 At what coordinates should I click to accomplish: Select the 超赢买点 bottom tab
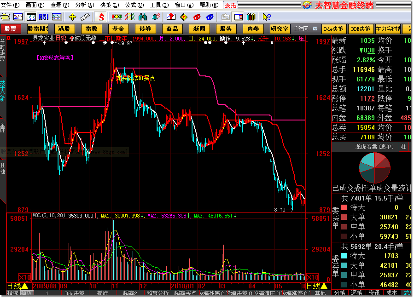point(185,293)
